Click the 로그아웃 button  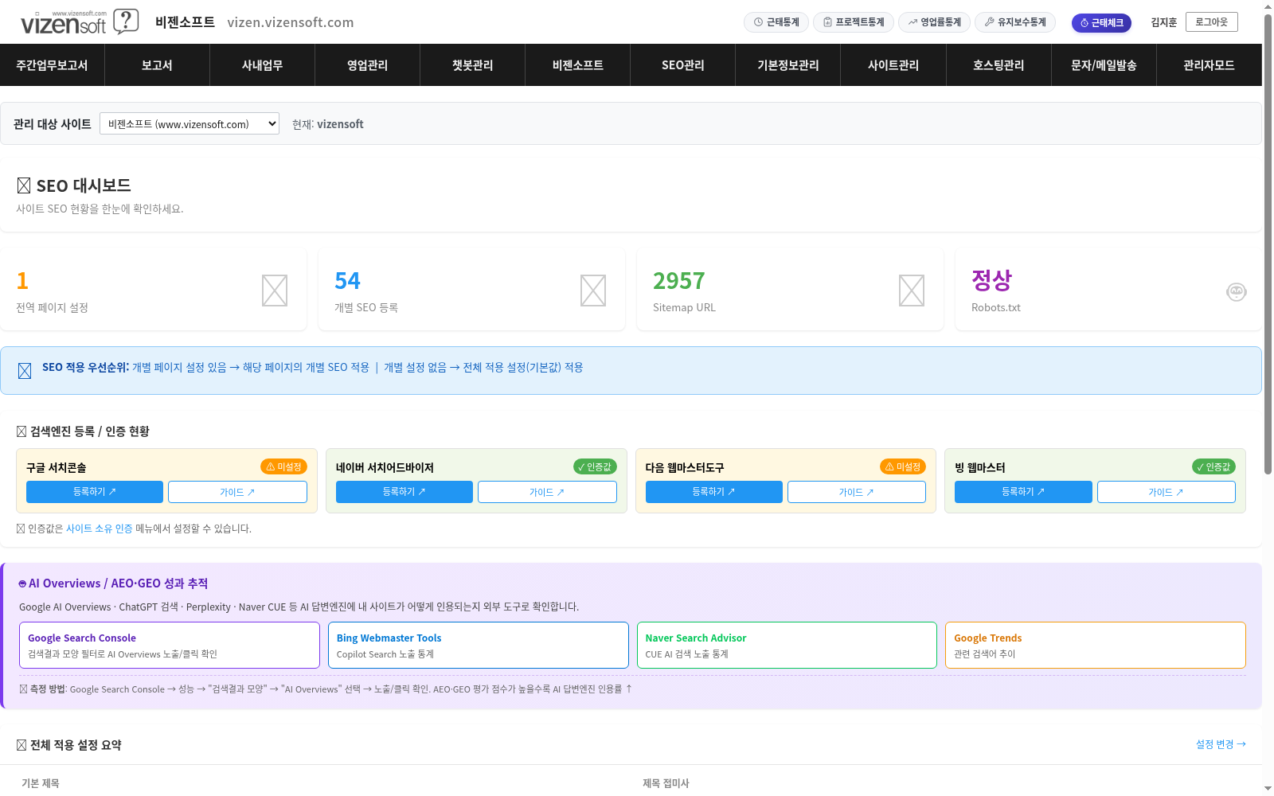pos(1212,21)
